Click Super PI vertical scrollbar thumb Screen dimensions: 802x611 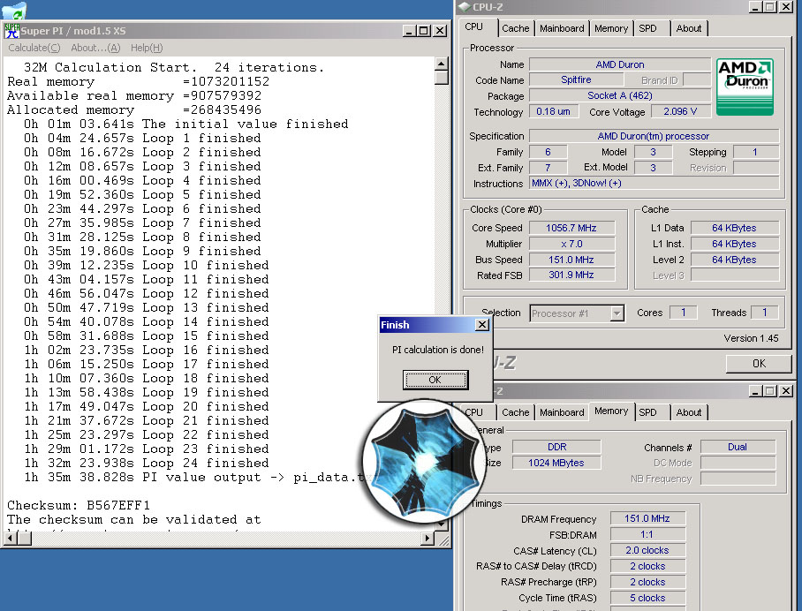(442, 78)
